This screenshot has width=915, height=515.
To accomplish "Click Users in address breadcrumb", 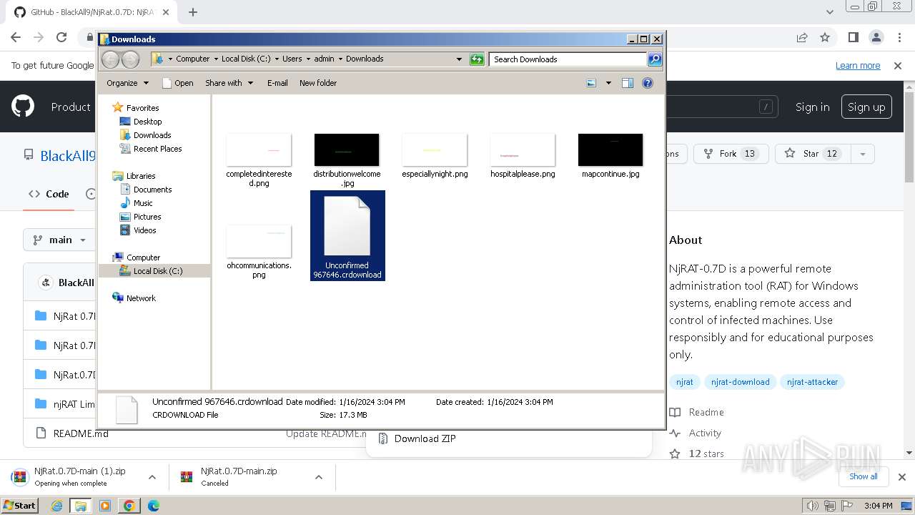I will (x=292, y=59).
